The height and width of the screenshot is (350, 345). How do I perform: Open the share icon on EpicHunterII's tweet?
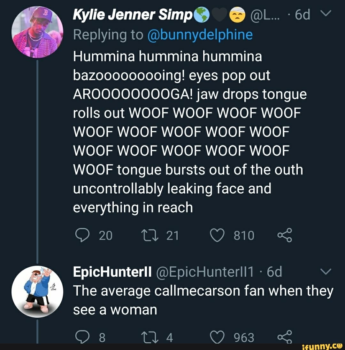(285, 337)
